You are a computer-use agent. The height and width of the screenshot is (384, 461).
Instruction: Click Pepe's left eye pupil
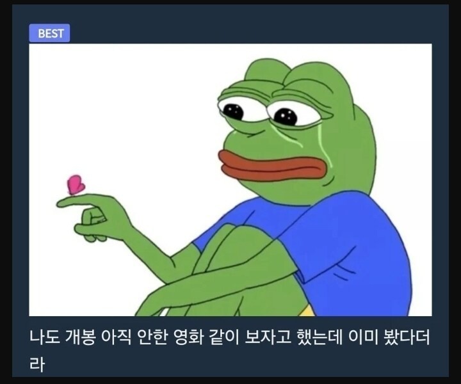(233, 112)
